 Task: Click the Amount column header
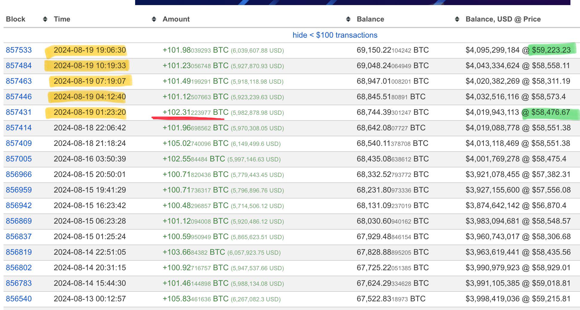click(x=176, y=19)
